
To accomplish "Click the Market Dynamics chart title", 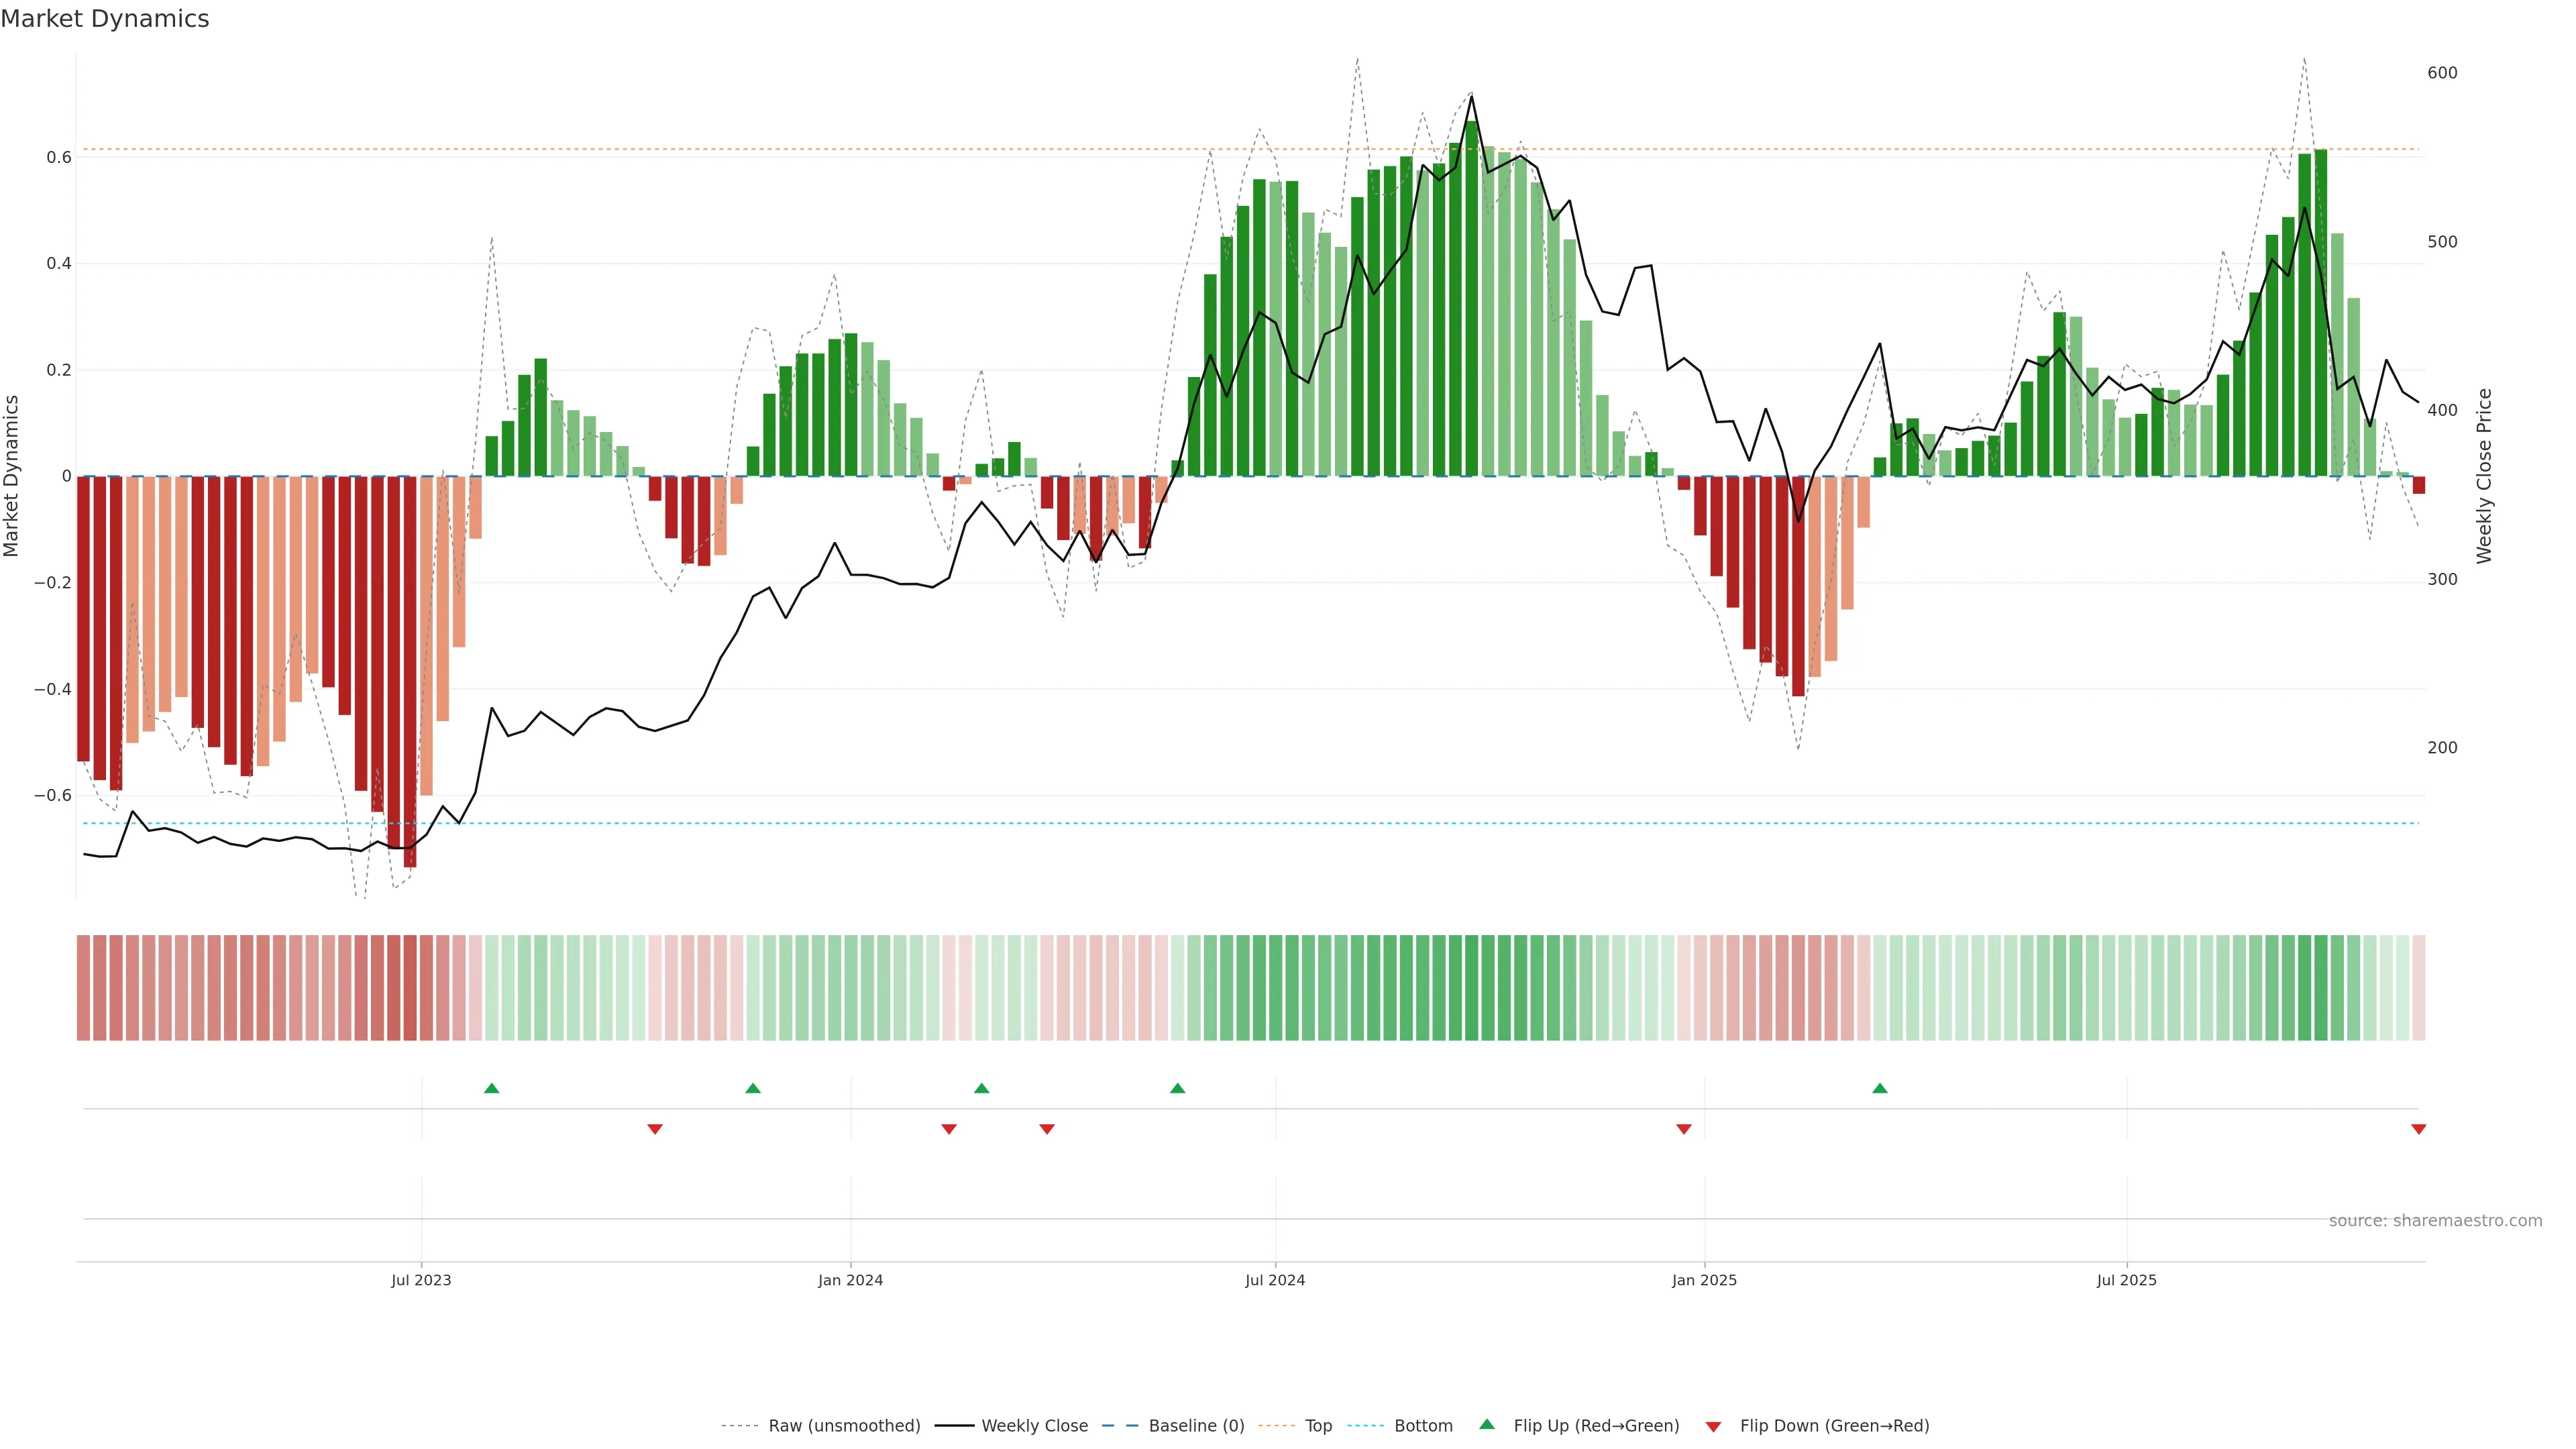I will tap(105, 19).
